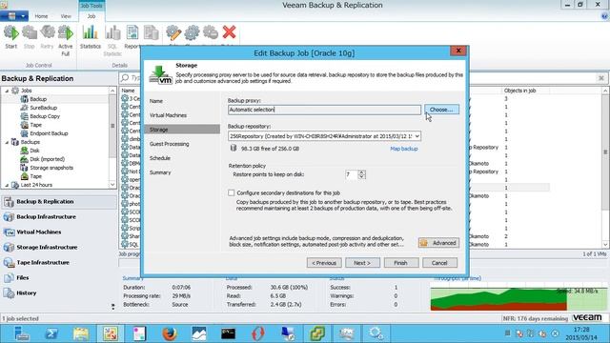Click the Name column header
The height and width of the screenshot is (343, 610).
coord(129,91)
